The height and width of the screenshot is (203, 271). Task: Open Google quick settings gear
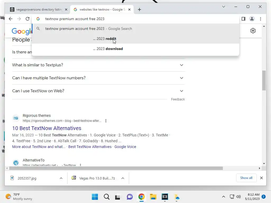(x=253, y=31)
